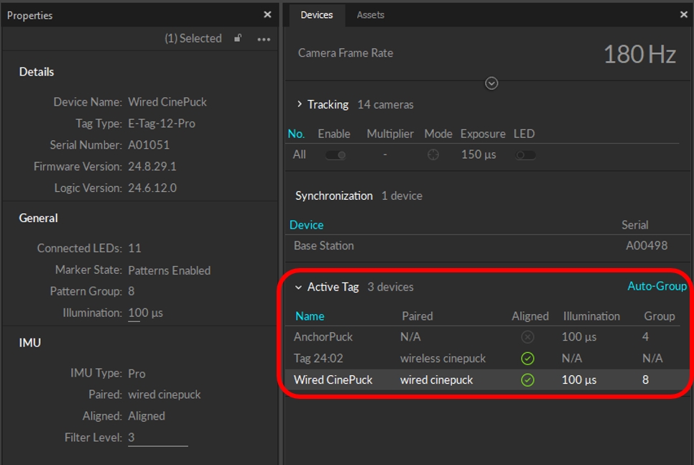Open the three-dot Properties options menu
The height and width of the screenshot is (465, 694).
click(264, 40)
